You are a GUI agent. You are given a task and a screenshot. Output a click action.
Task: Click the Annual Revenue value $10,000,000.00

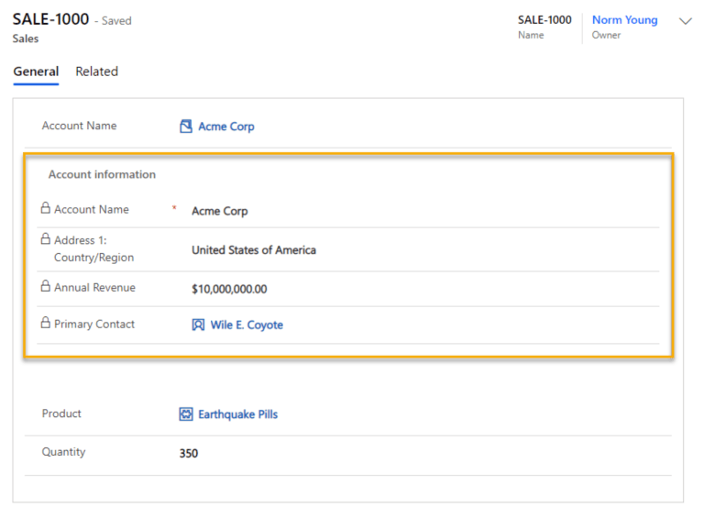click(x=229, y=289)
